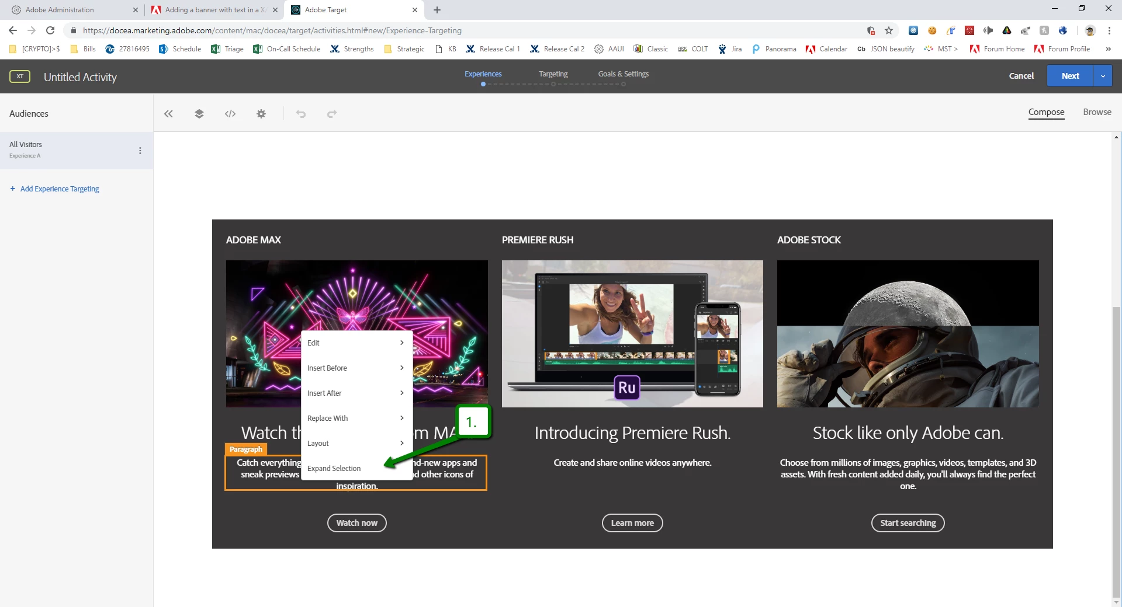Click the ADOBE STOCK label

(809, 240)
